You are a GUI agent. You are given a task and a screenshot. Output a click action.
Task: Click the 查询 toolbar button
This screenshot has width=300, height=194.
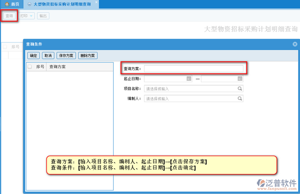[9, 16]
